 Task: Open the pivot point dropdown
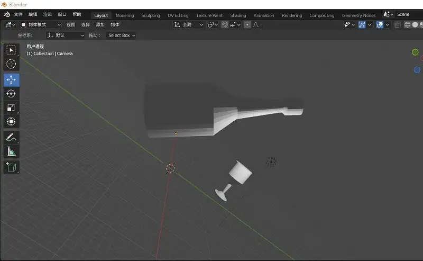(213, 25)
